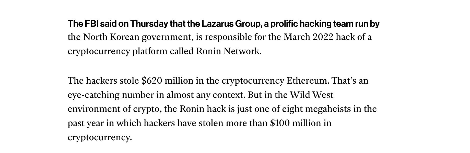Click the words "past year"
This screenshot has width=470, height=153.
point(86,123)
